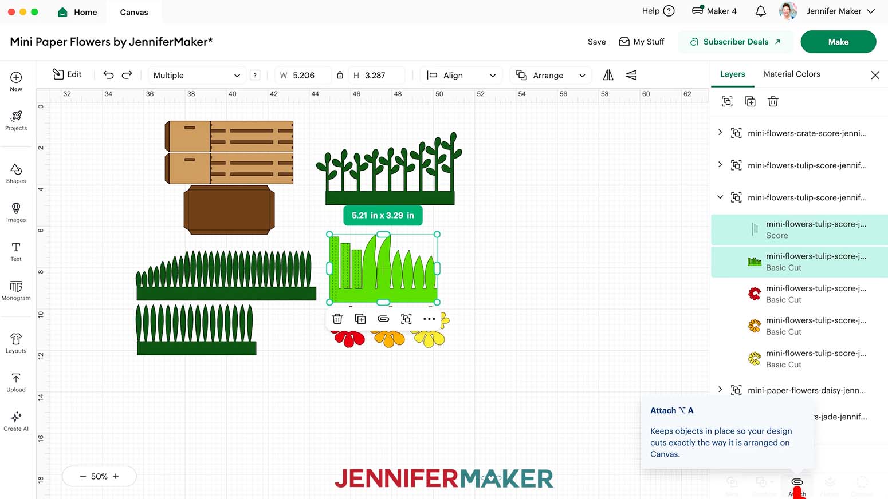This screenshot has height=499, width=888.
Task: Duplicate selection from canvas context toolbar
Action: point(360,319)
